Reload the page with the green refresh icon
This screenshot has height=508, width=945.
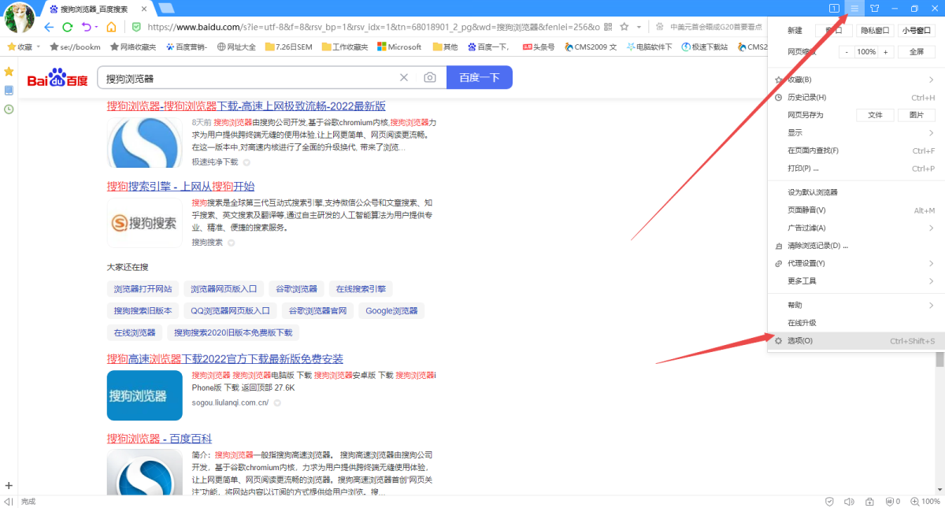[68, 27]
